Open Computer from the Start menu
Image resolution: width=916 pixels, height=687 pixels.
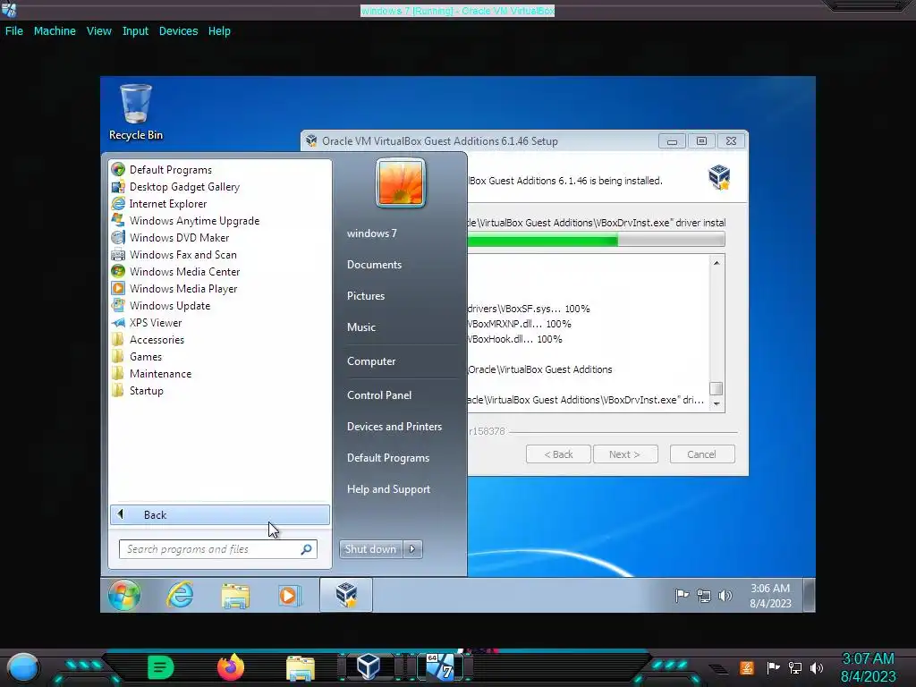[x=371, y=361]
